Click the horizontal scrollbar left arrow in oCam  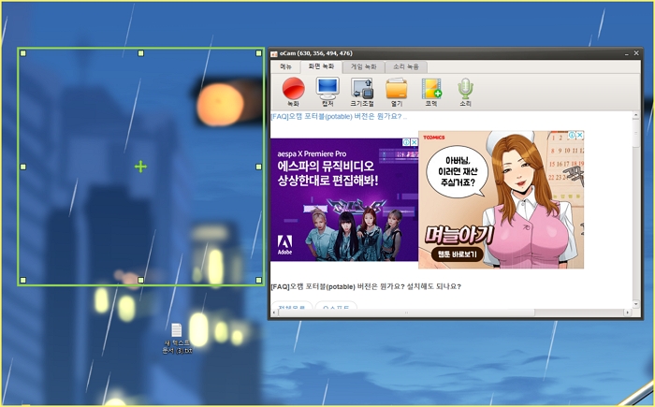click(x=274, y=313)
